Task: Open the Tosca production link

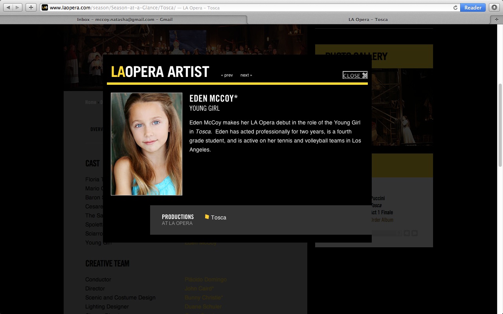Action: [x=218, y=217]
